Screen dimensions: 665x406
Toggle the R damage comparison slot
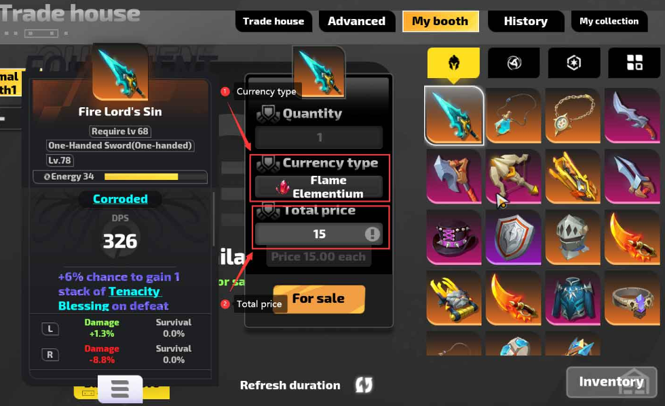(x=50, y=354)
